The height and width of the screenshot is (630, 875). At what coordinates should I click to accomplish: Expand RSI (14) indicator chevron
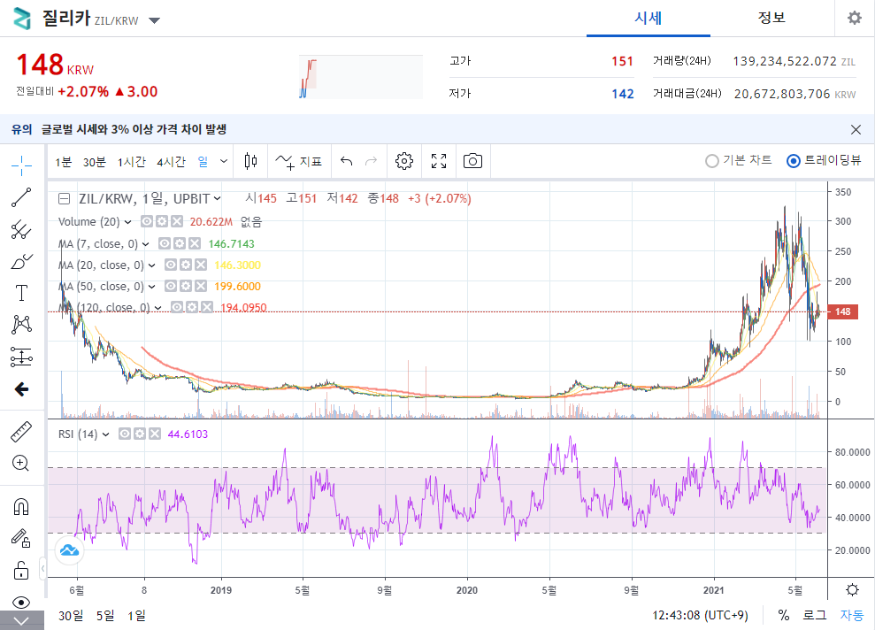pyautogui.click(x=106, y=434)
